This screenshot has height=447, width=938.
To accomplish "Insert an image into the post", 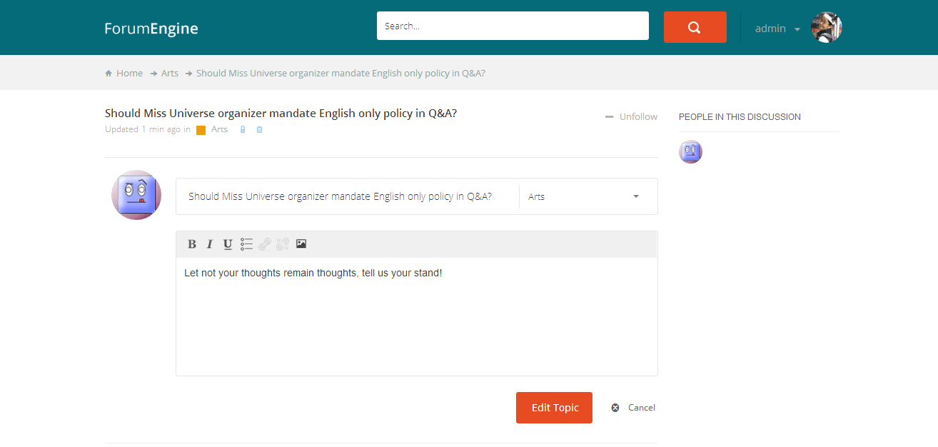I will [301, 243].
